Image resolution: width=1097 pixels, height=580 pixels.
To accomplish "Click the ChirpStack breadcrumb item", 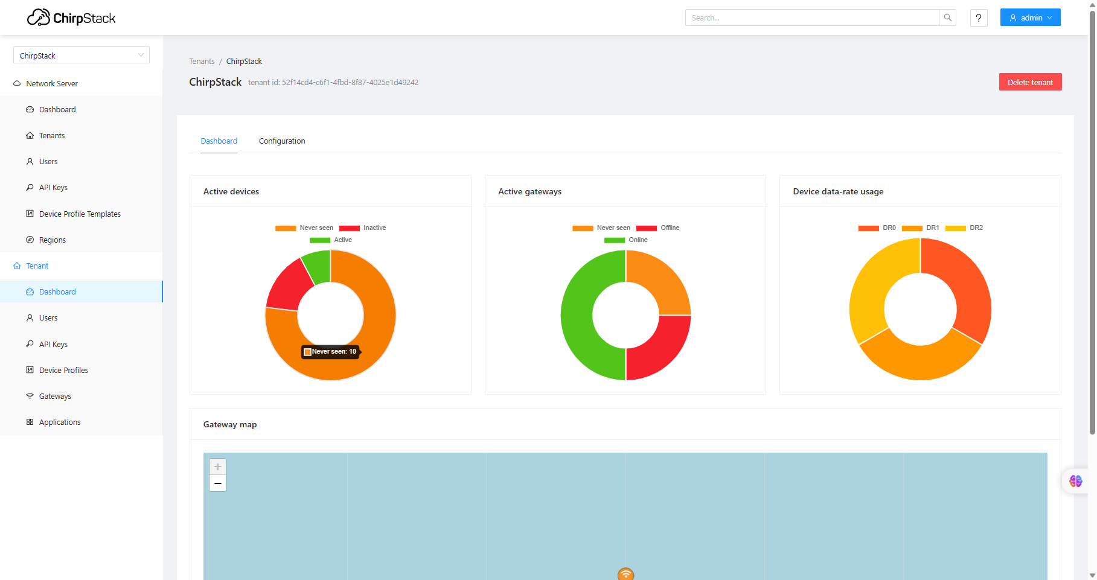I will coord(244,62).
